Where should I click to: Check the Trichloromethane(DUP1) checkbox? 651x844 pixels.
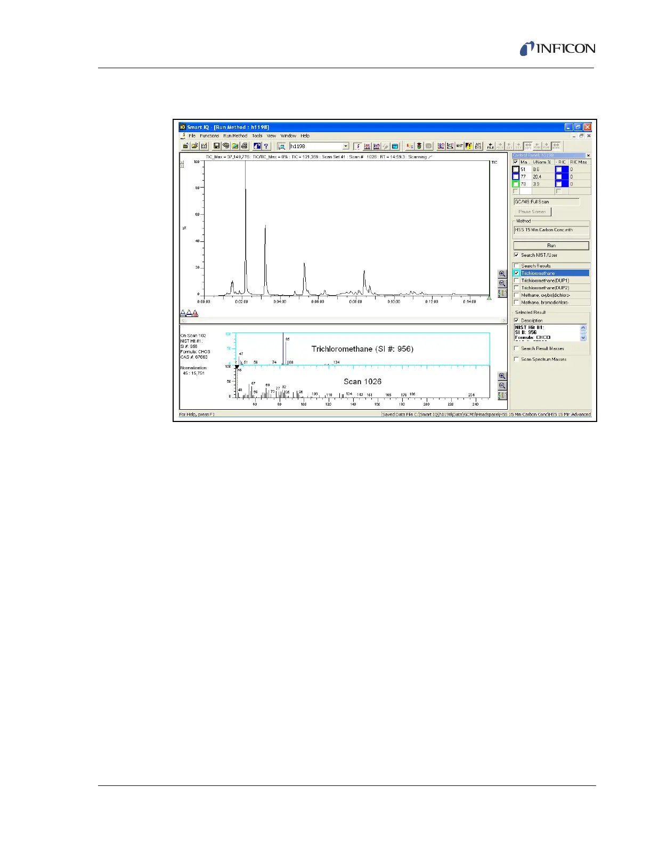coord(516,280)
